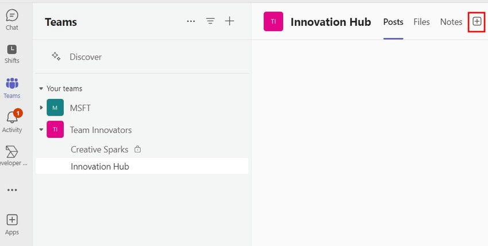The image size is (488, 246).
Task: Add a tab to Innovation Hub channel
Action: point(477,21)
